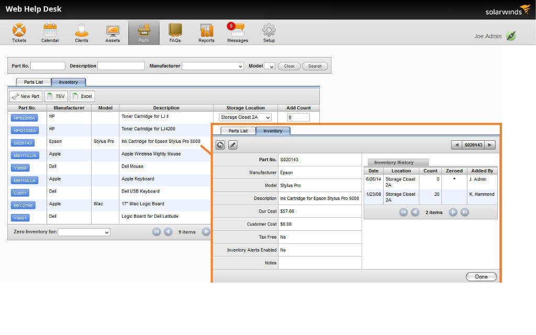This screenshot has width=536, height=335.
Task: Open the Storage Location dropdown showing Storage Closet 2A
Action: click(x=245, y=117)
